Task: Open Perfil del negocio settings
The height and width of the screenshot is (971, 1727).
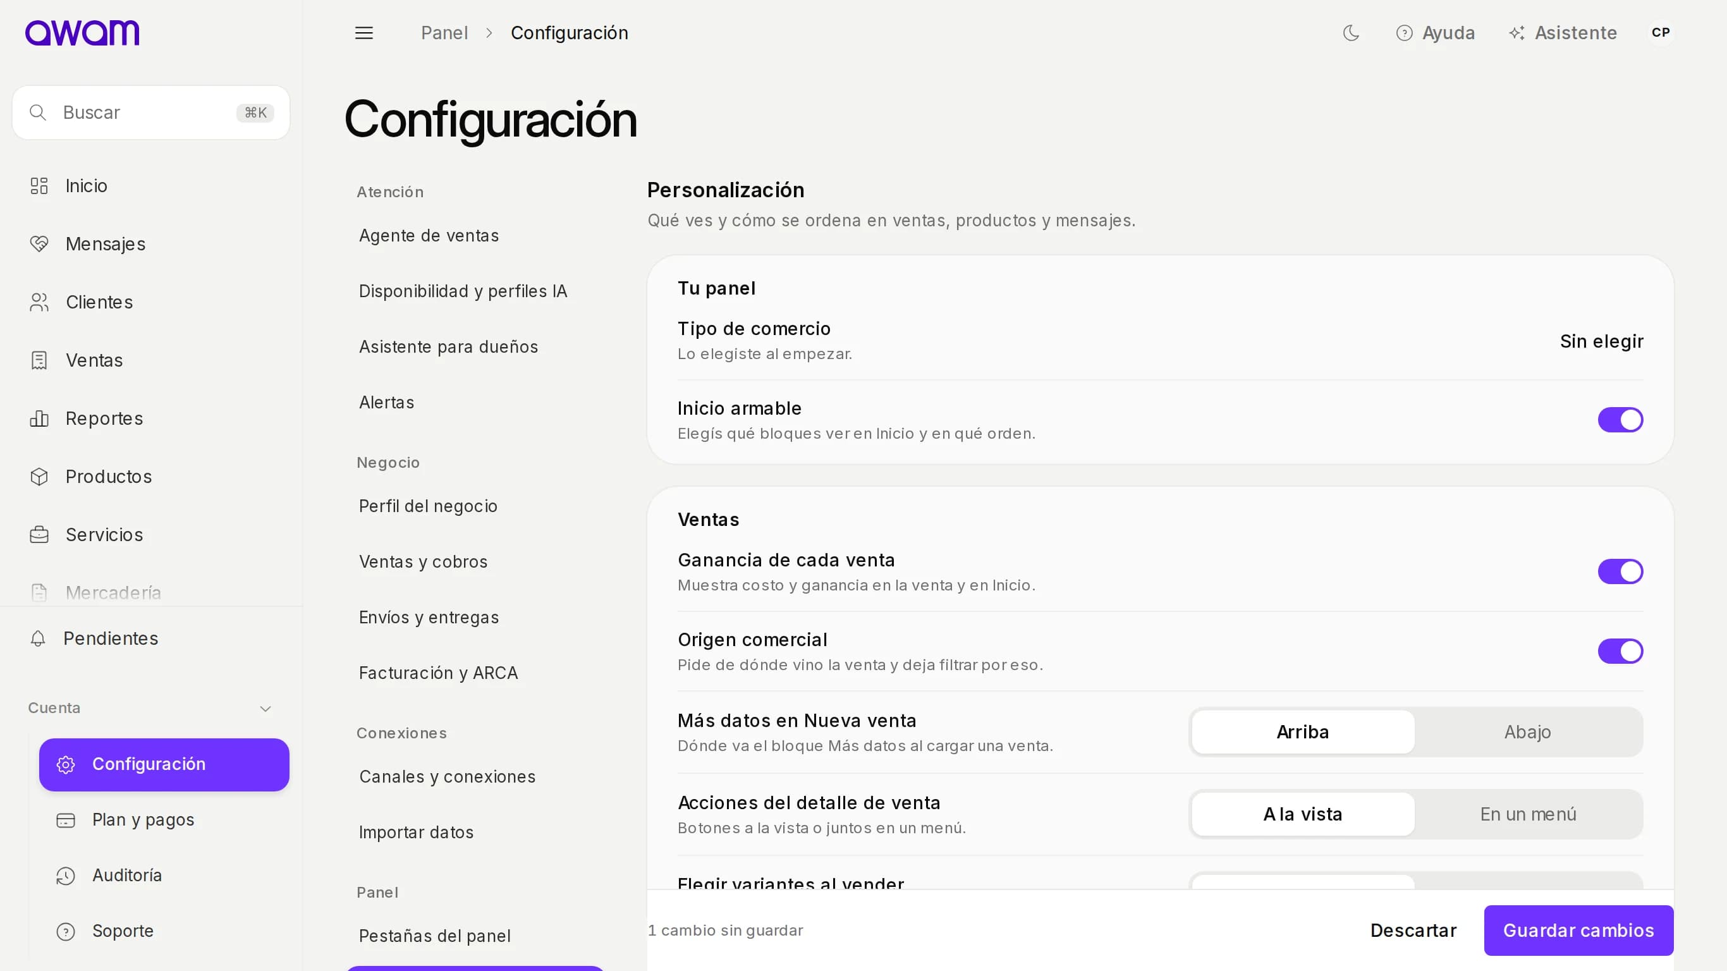Action: [x=475, y=506]
